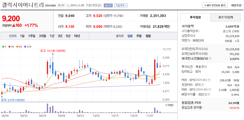
Task: Click the stock name 갤럭시아머니트리
Action: coord(23,5)
